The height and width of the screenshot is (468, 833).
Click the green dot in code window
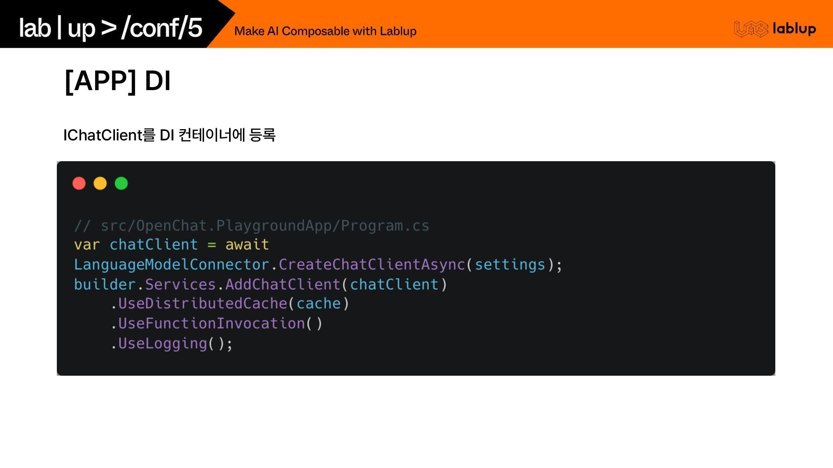click(x=121, y=183)
